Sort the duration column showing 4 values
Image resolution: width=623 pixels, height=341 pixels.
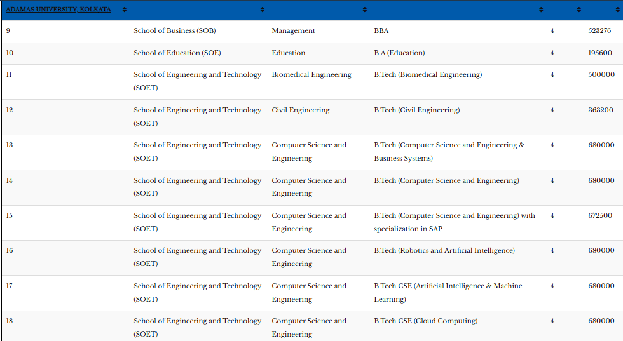pos(578,10)
